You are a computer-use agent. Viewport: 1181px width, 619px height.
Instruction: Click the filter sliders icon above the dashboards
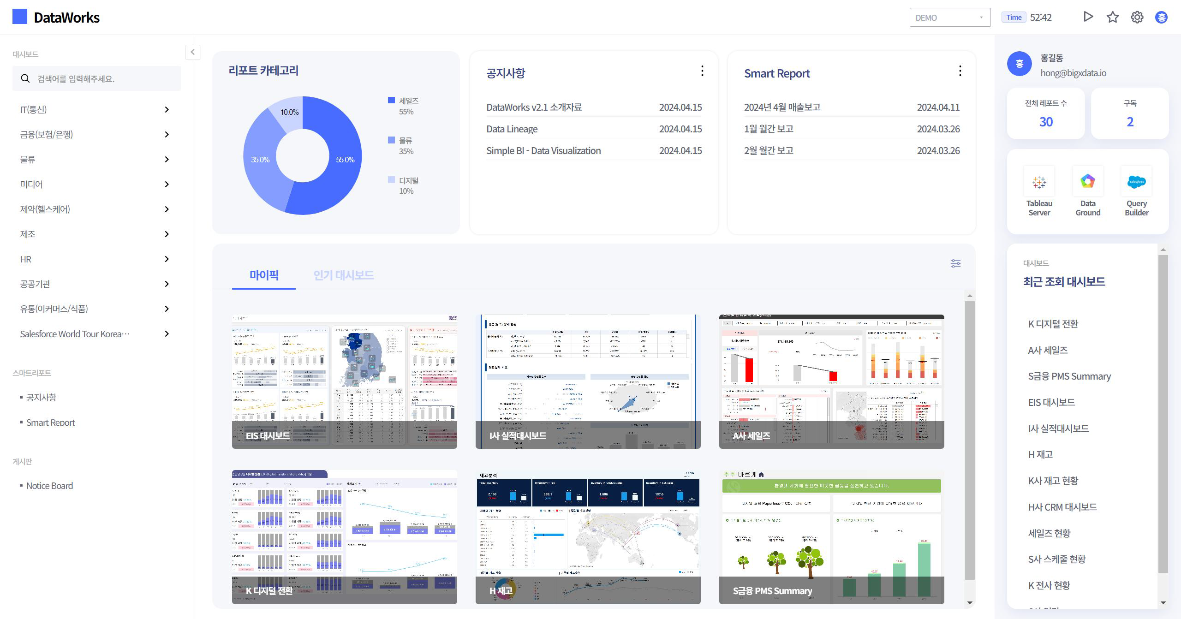955,263
